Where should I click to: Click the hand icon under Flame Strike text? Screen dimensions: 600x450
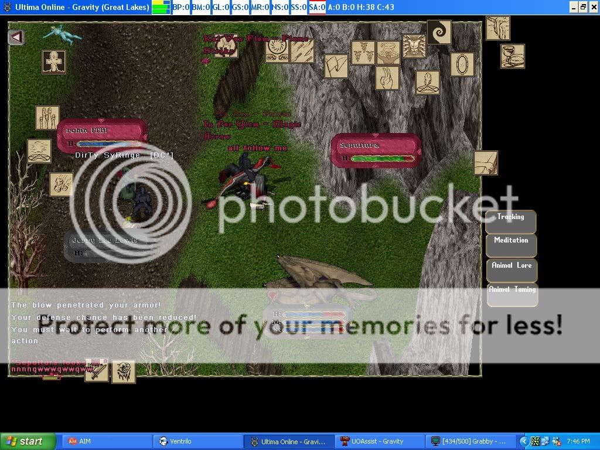pos(226,46)
